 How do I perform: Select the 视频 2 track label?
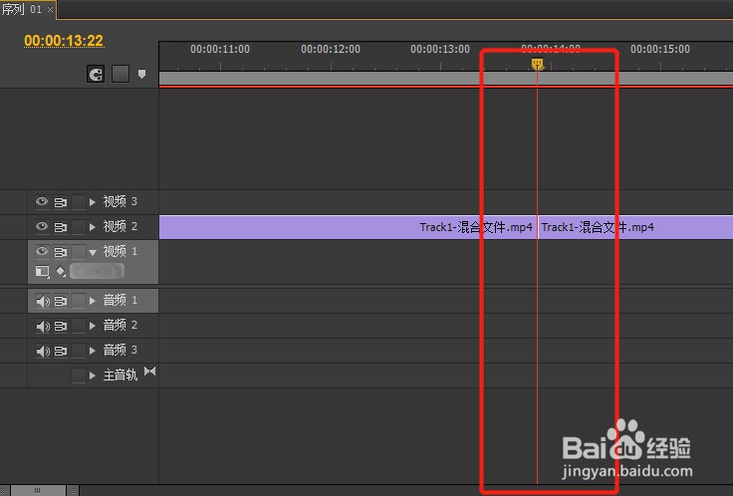click(x=121, y=226)
